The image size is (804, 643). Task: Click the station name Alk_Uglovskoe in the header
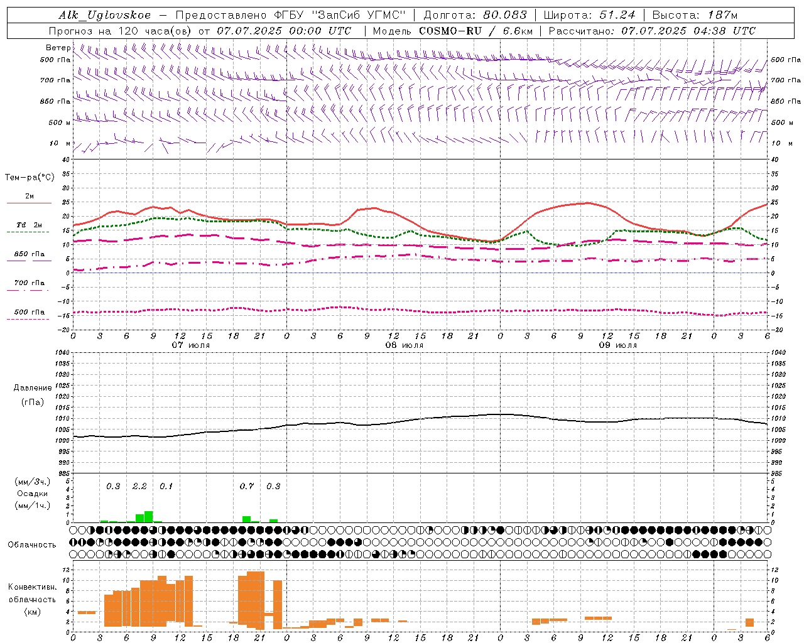coord(105,15)
